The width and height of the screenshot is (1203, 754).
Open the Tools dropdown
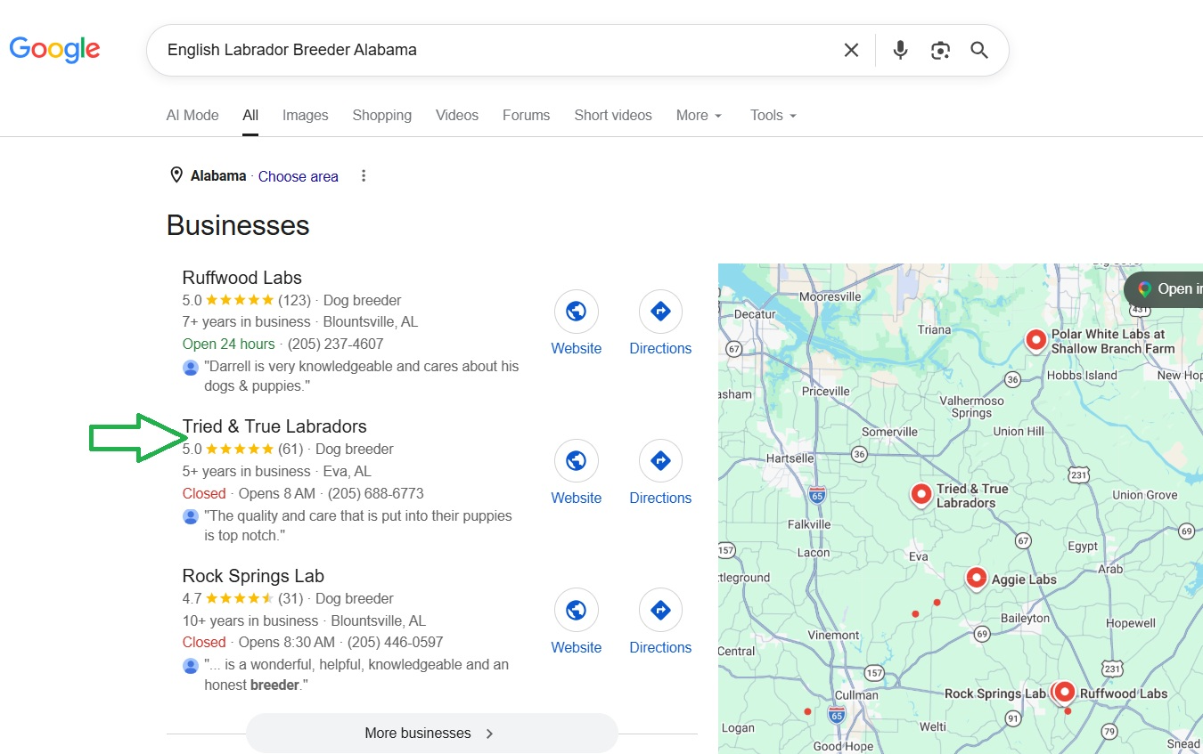[x=773, y=116]
